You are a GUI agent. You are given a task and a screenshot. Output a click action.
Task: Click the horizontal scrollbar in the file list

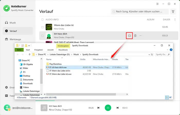click(81, 94)
